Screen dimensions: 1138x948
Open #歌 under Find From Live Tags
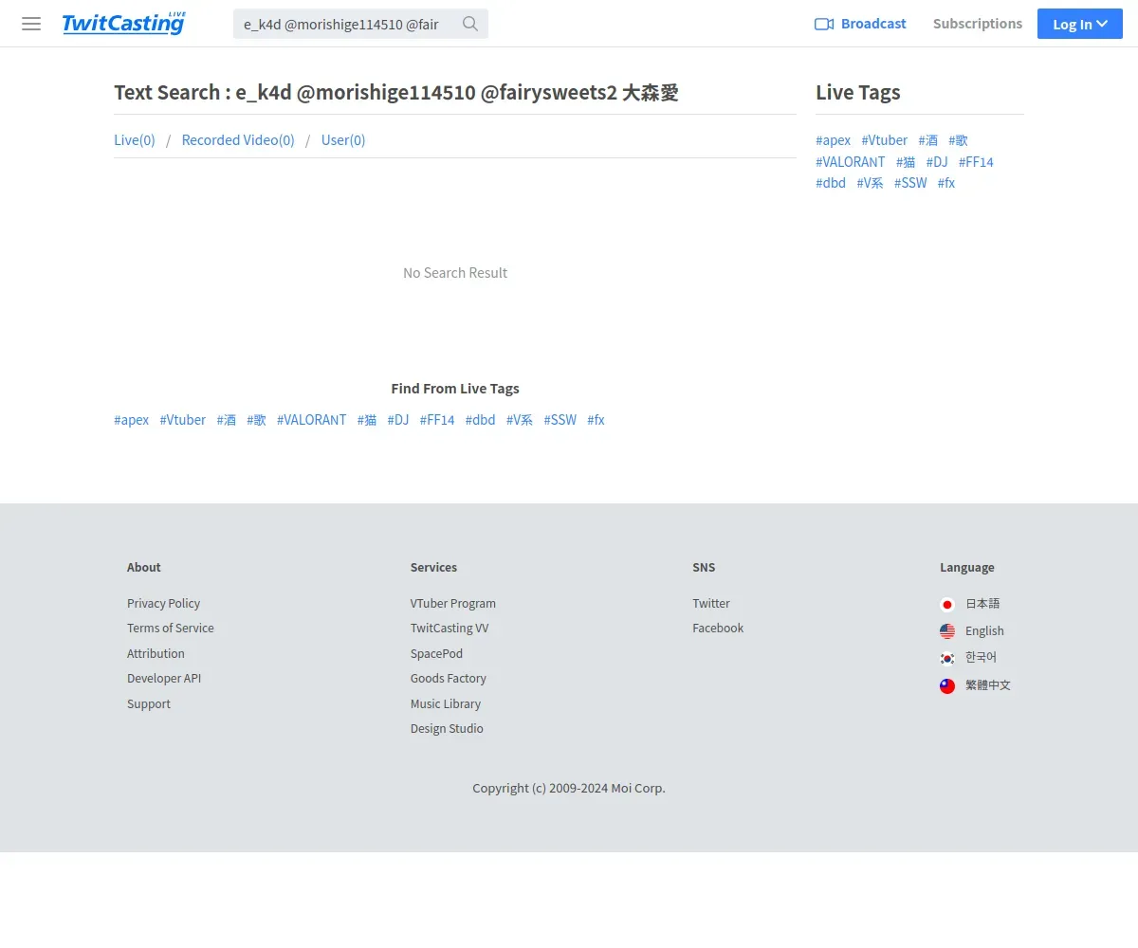[257, 420]
